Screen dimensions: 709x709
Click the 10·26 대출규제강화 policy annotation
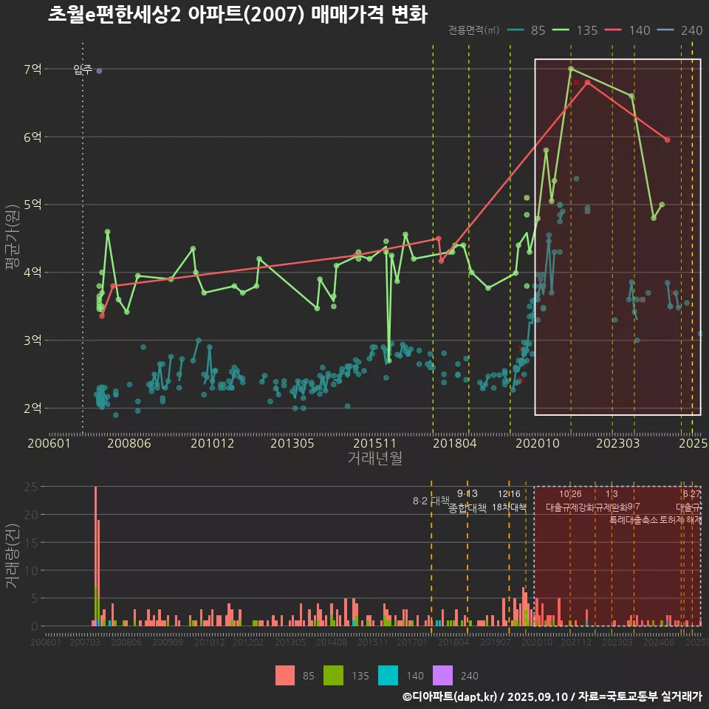click(x=570, y=501)
